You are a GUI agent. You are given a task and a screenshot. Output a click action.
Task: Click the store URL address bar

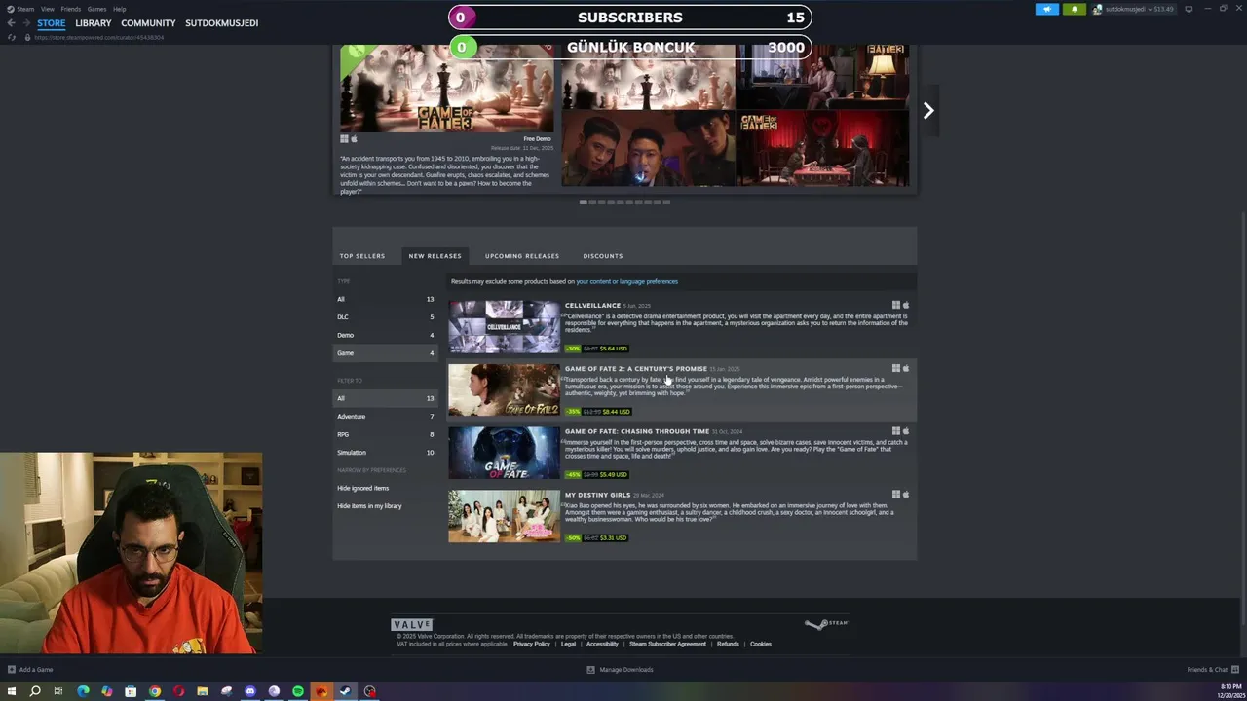[99, 37]
